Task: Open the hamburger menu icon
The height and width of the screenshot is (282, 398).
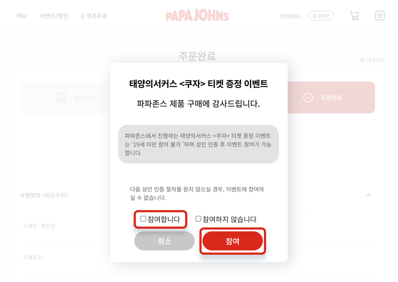Action: tap(379, 16)
